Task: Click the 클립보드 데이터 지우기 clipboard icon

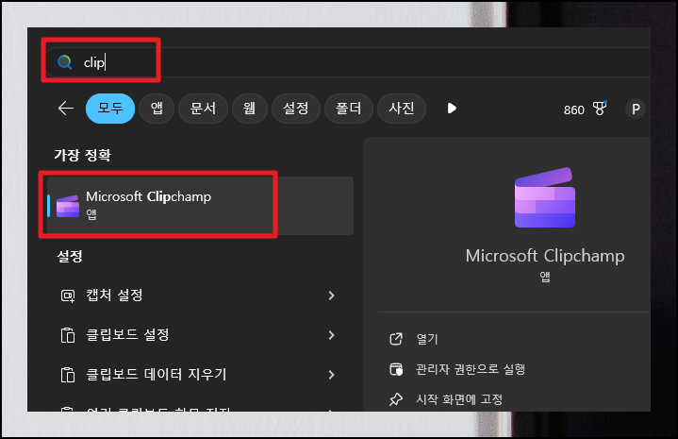Action: pyautogui.click(x=68, y=375)
